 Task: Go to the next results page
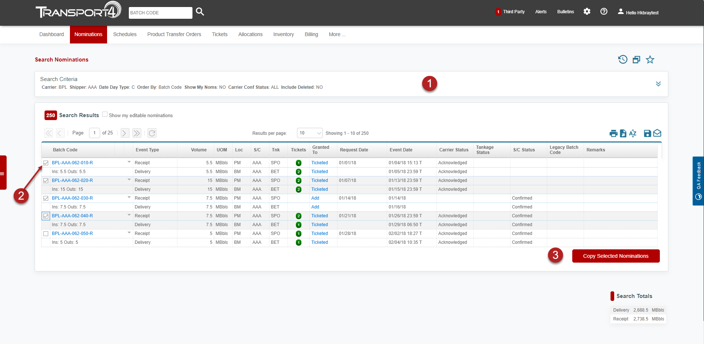[125, 133]
